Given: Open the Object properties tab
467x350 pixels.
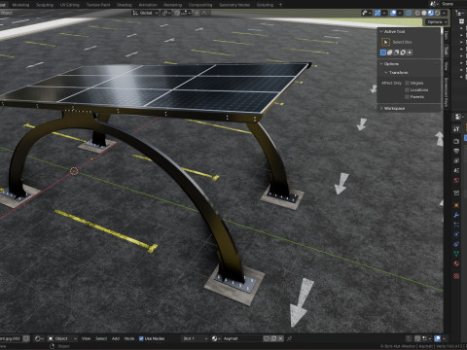Looking at the screenshot, I should [x=456, y=205].
